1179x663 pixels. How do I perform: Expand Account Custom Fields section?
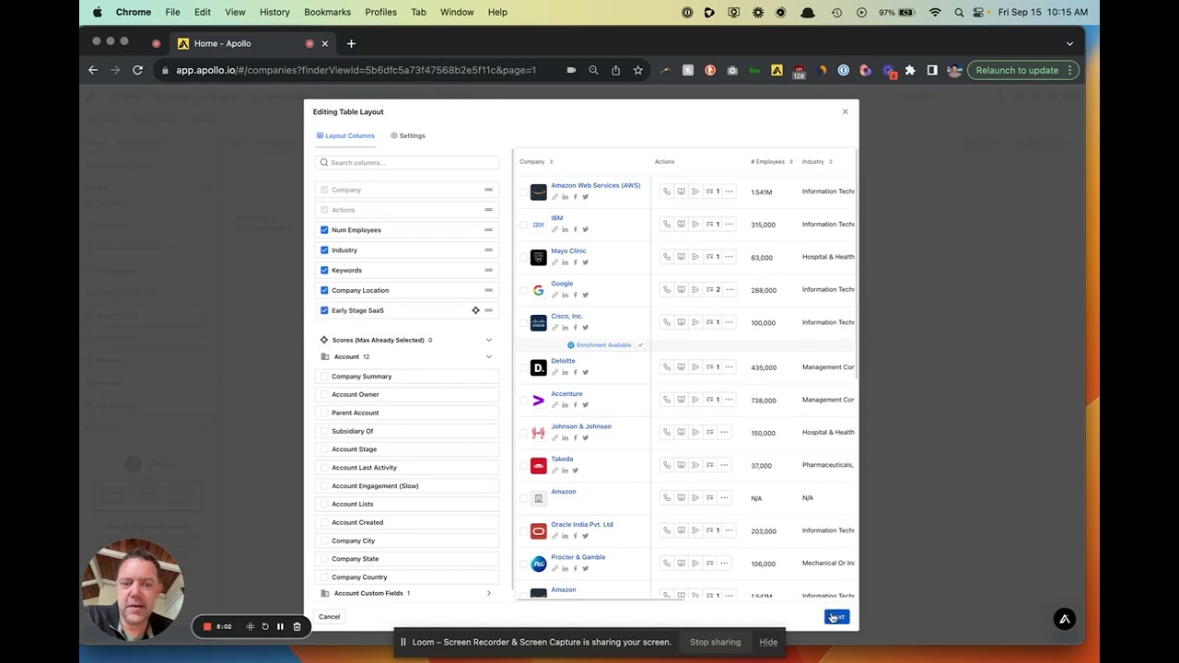pyautogui.click(x=488, y=593)
